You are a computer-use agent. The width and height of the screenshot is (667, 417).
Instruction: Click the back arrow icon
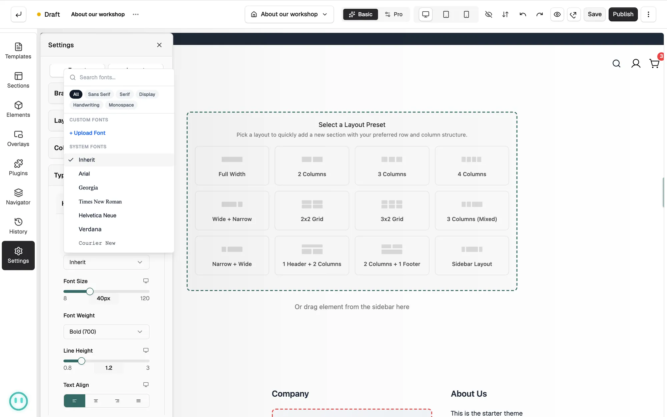[x=18, y=14]
